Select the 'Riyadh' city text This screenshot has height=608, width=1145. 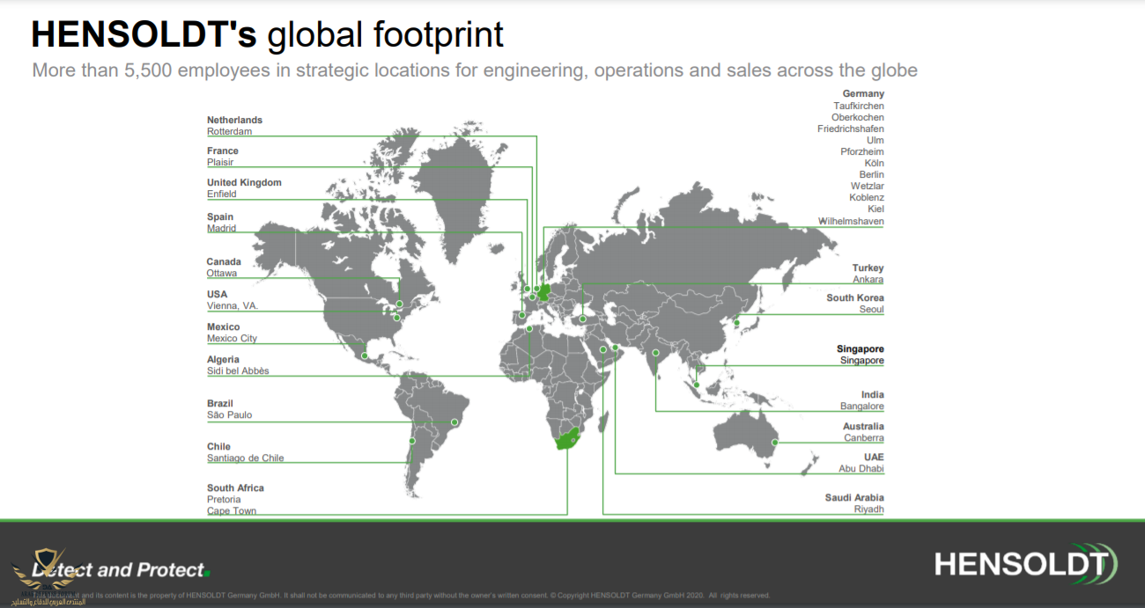pos(869,509)
